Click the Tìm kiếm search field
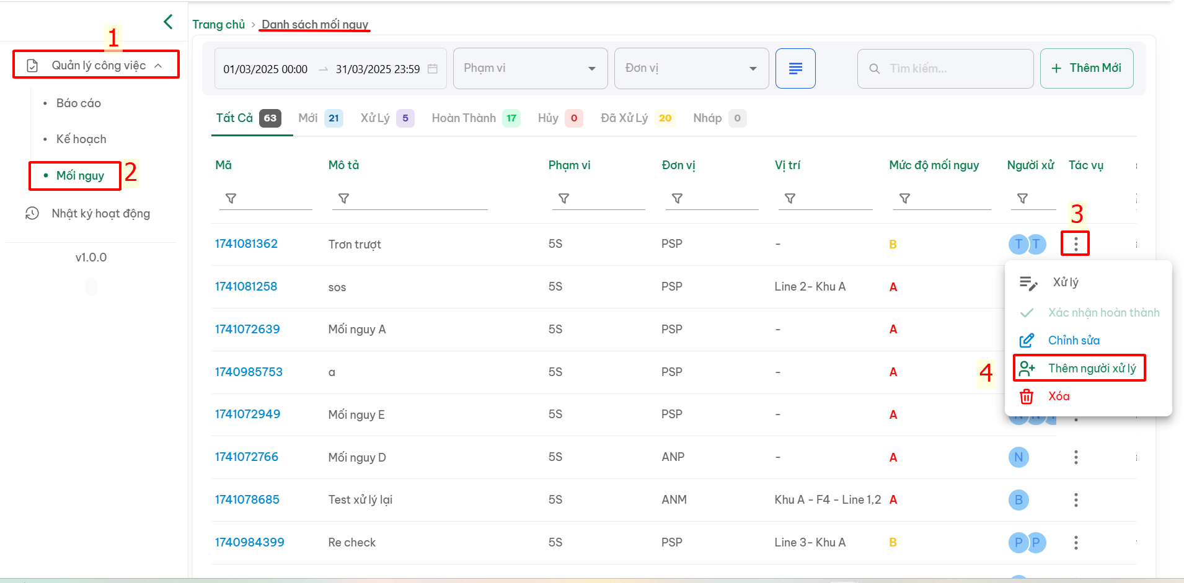The image size is (1184, 583). point(945,68)
